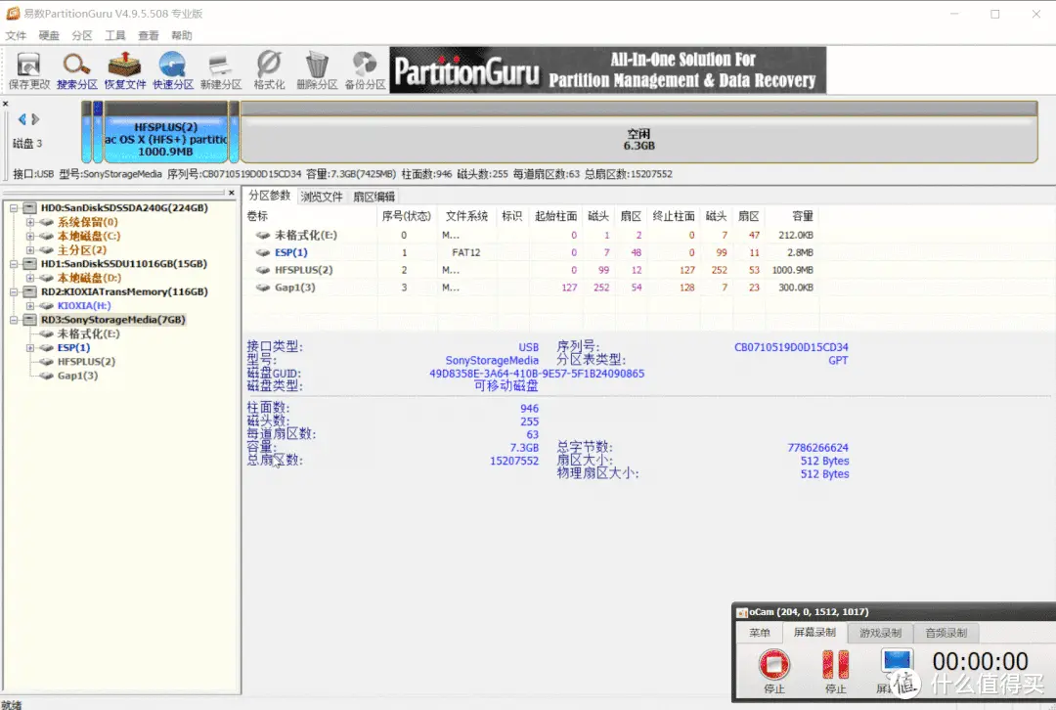Expand the KIOXIA(H:) tree node
The image size is (1056, 710).
29,306
